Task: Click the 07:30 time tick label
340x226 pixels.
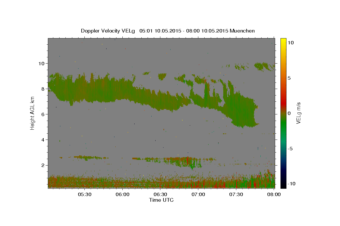Action: tap(236, 195)
